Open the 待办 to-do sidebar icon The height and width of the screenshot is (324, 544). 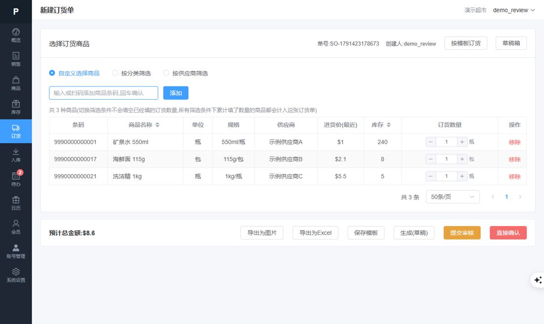(x=16, y=179)
